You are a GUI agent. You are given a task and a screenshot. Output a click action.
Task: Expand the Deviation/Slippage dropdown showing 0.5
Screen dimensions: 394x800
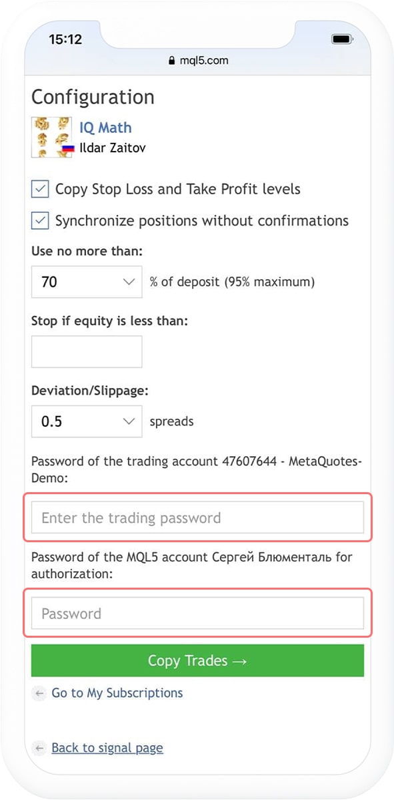tap(86, 421)
